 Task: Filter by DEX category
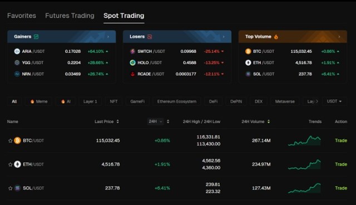click(x=259, y=101)
